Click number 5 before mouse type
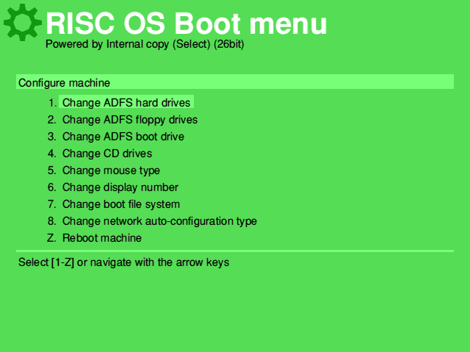470x352 pixels. [51, 170]
